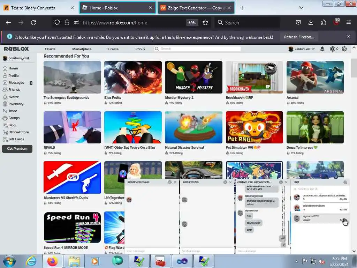Open Messages in the sidebar

click(x=16, y=82)
